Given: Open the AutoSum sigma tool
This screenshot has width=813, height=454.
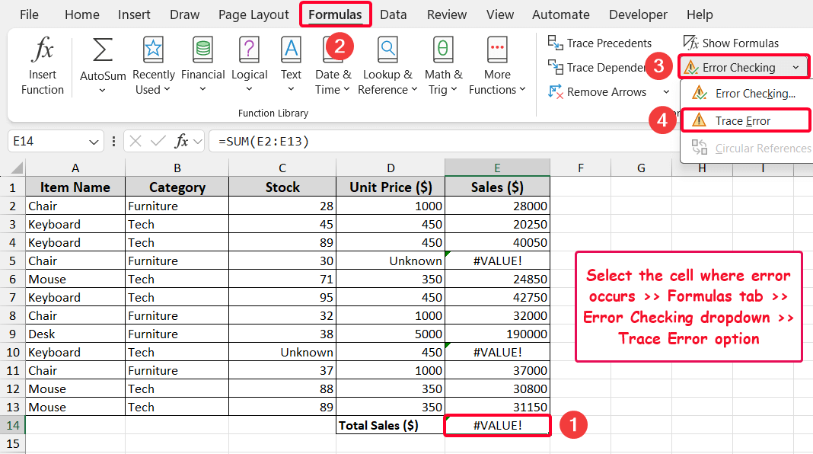Looking at the screenshot, I should coord(103,52).
